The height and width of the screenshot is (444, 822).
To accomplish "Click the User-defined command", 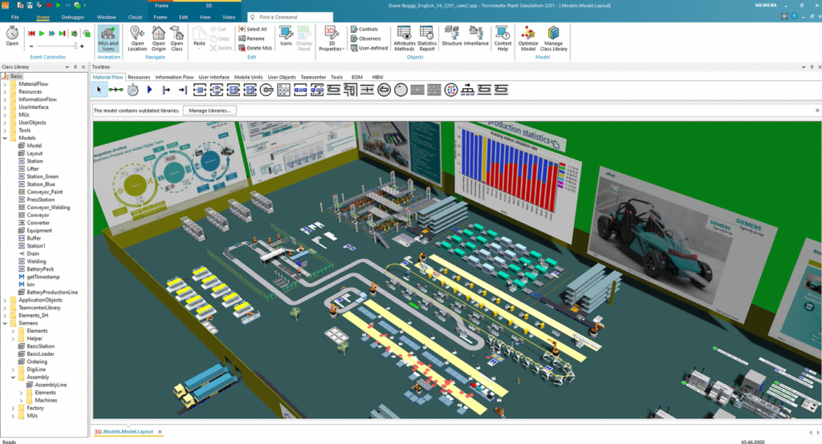I will [369, 48].
